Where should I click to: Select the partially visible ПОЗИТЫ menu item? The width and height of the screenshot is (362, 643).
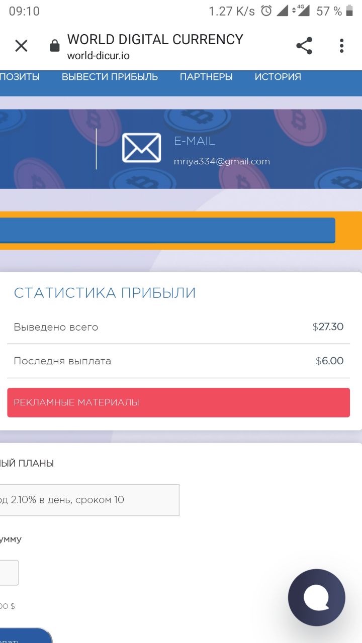pos(20,77)
